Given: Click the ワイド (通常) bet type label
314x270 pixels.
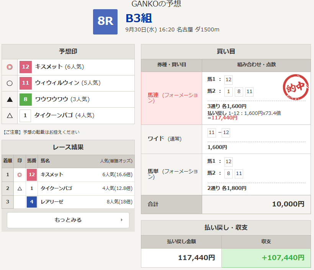Looking at the screenshot, I should (165, 139).
